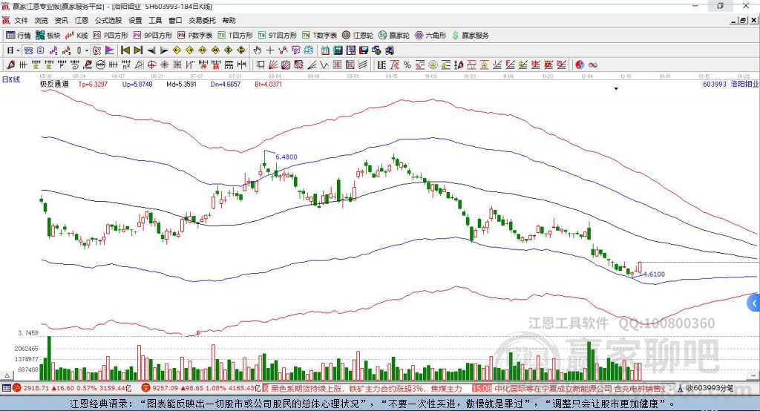This screenshot has height=411, width=760.
Task: Open the 交易委托 menu
Action: pos(202,20)
